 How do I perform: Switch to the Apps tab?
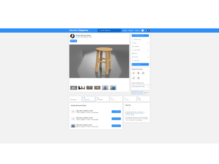pos(144,99)
